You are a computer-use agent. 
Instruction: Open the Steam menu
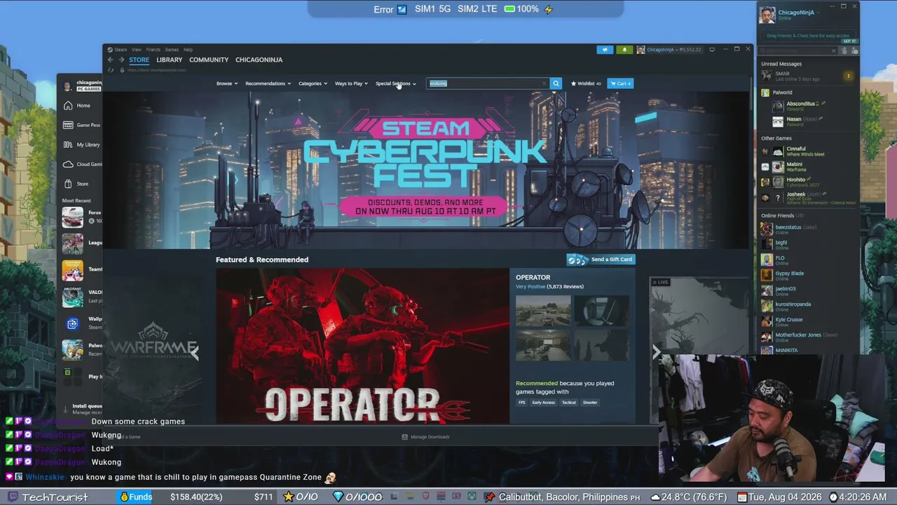click(x=121, y=50)
